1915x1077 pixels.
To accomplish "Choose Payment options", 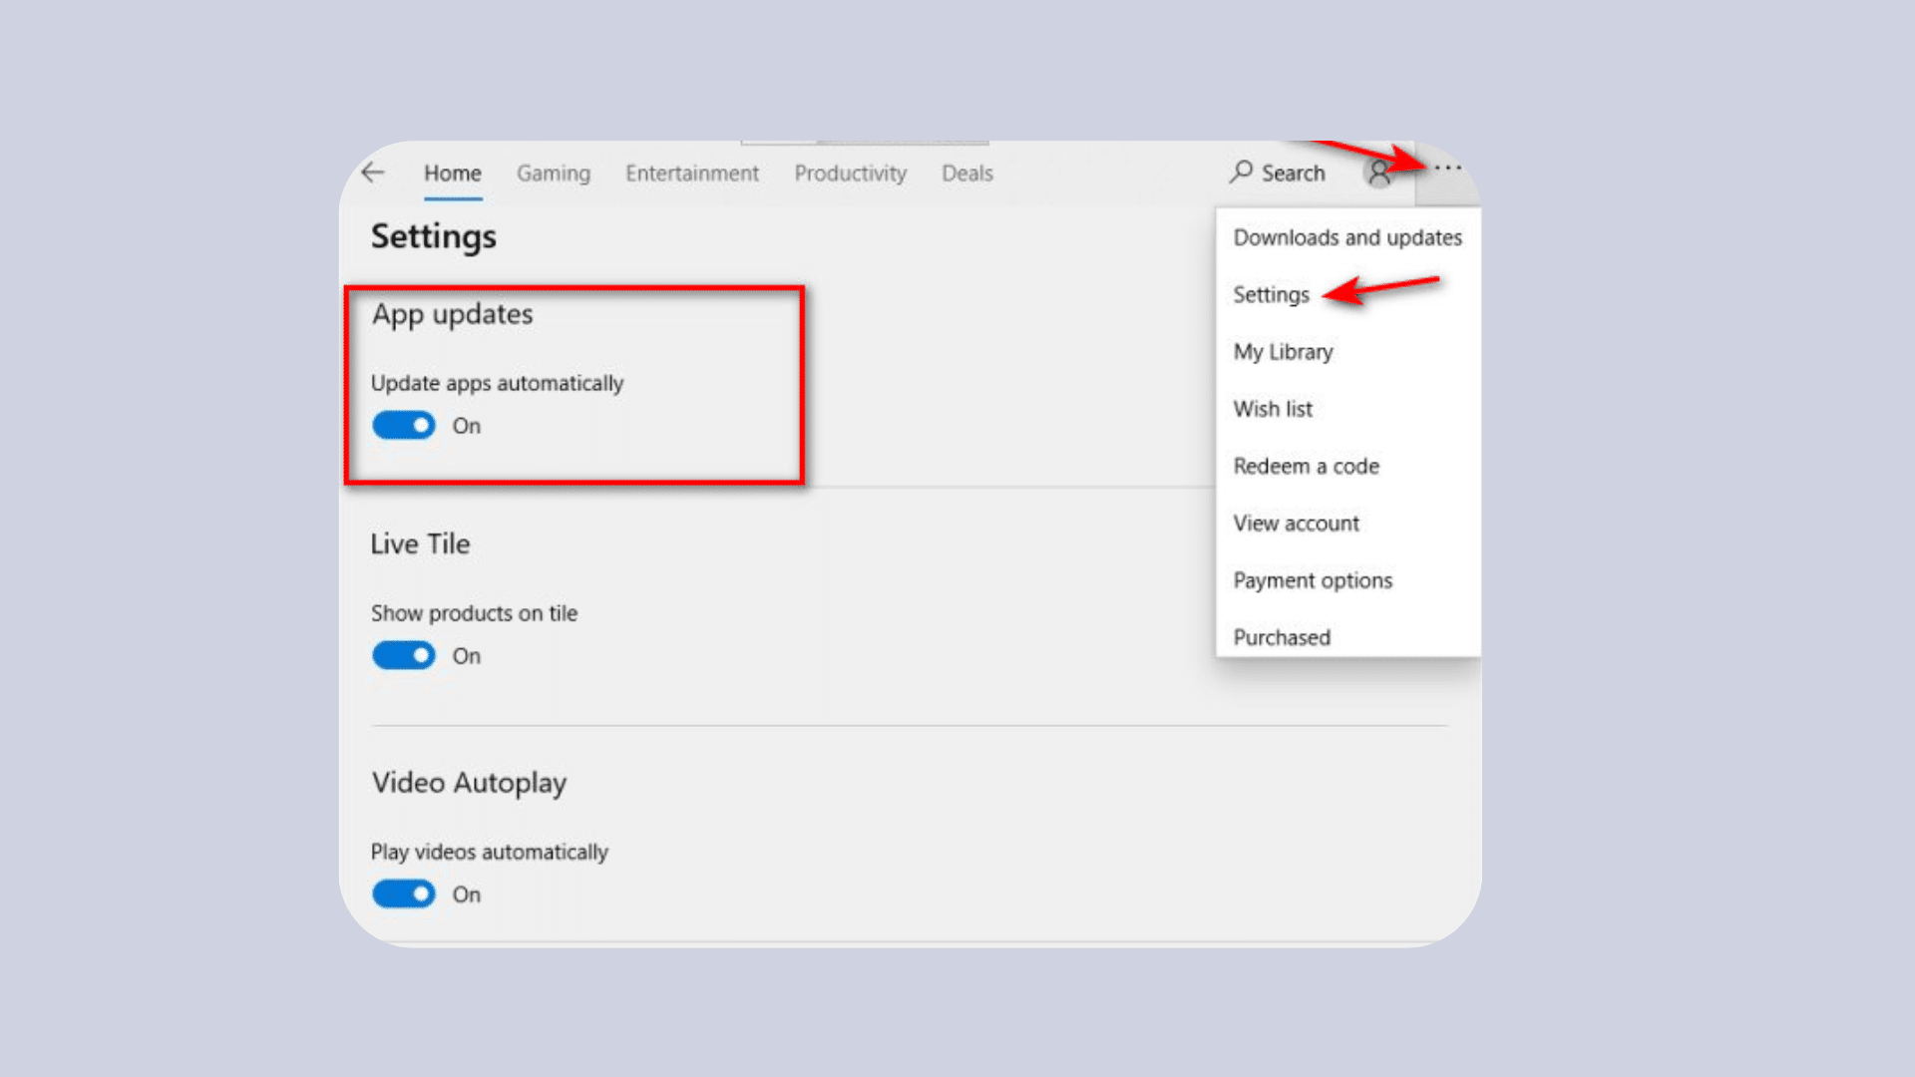I will tap(1313, 579).
